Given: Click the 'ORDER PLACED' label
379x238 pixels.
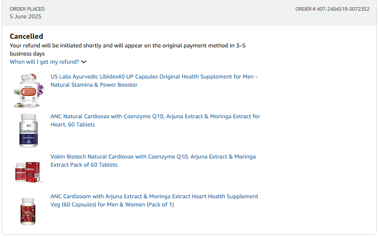Looking at the screenshot, I should click(27, 9).
